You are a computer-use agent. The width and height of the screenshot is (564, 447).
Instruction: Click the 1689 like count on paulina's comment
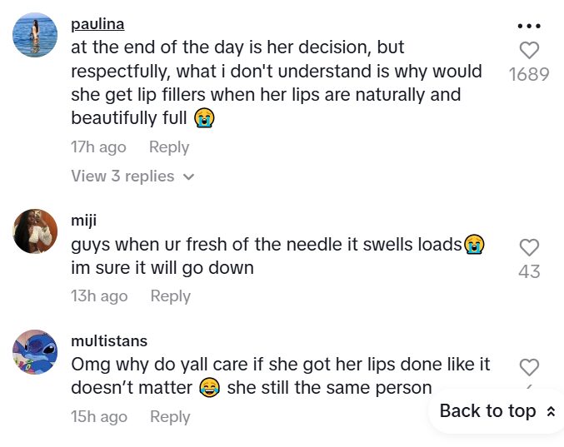tap(529, 75)
